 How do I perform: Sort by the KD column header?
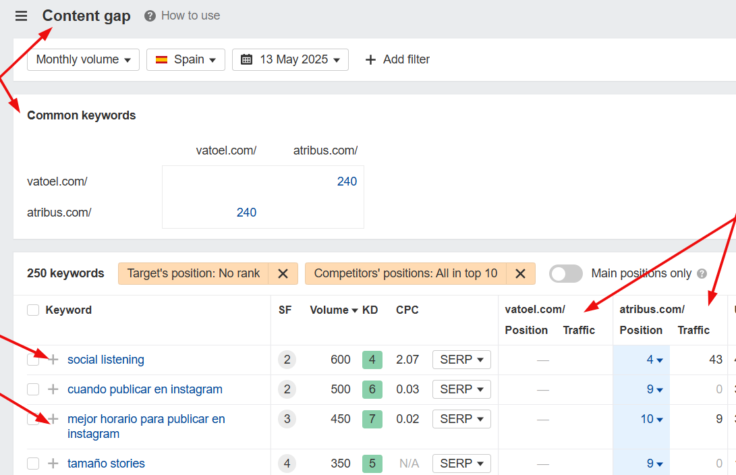tap(370, 310)
